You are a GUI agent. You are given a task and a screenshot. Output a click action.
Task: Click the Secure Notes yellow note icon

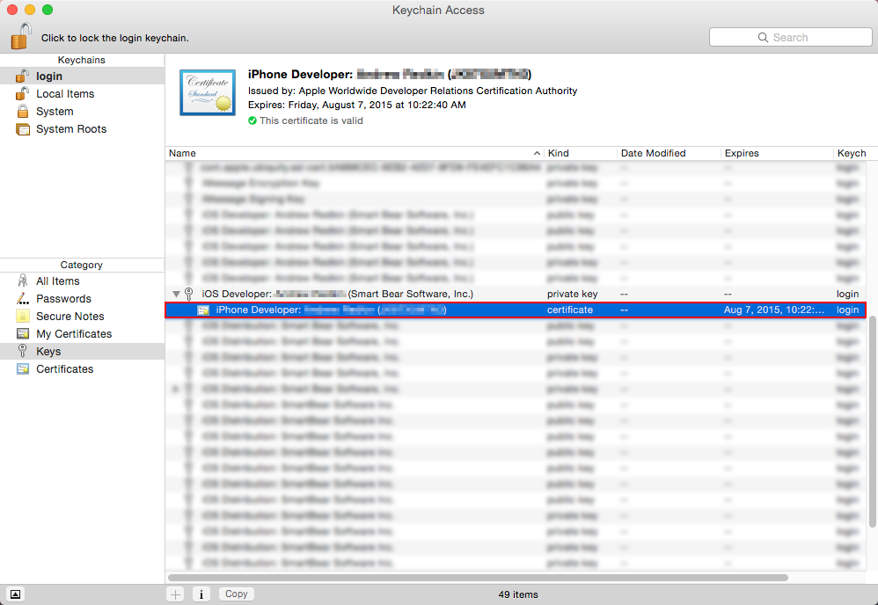coord(22,316)
